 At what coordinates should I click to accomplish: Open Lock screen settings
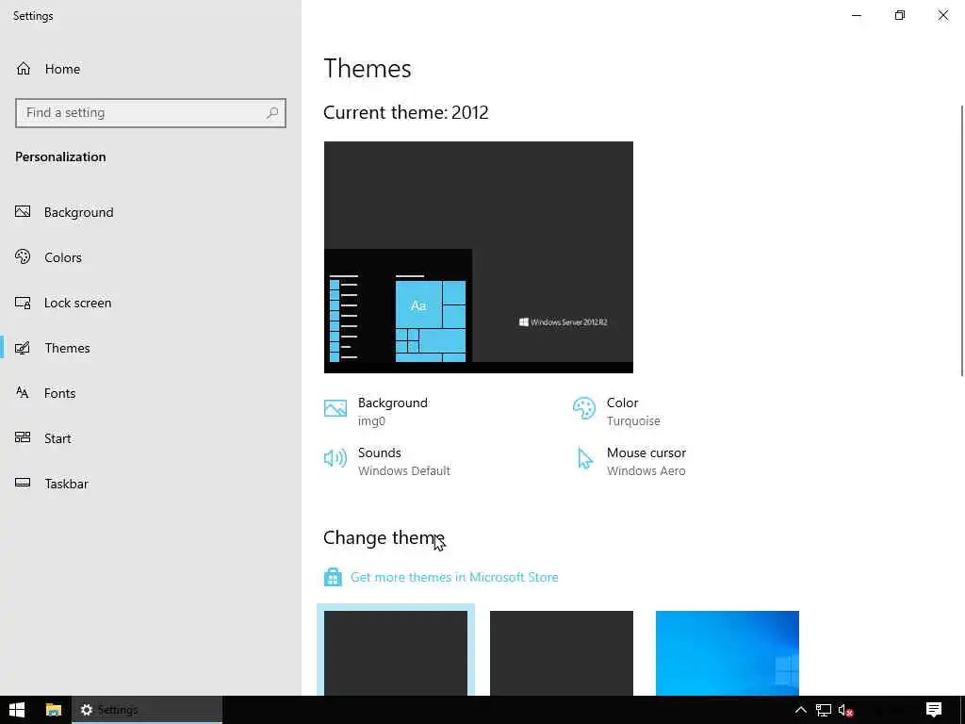(x=151, y=303)
